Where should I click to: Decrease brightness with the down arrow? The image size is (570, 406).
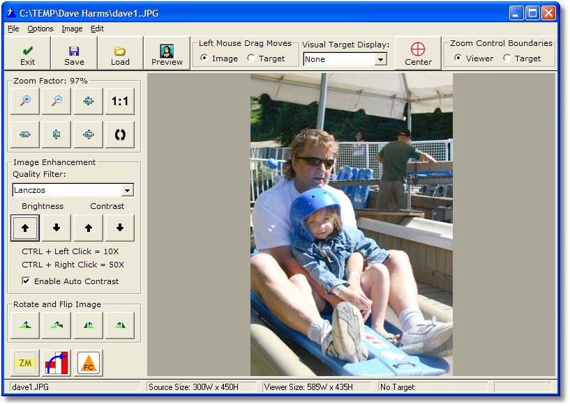(57, 228)
